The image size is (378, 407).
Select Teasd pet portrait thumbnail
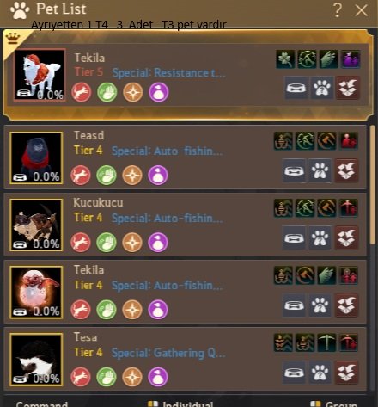pyautogui.click(x=36, y=157)
